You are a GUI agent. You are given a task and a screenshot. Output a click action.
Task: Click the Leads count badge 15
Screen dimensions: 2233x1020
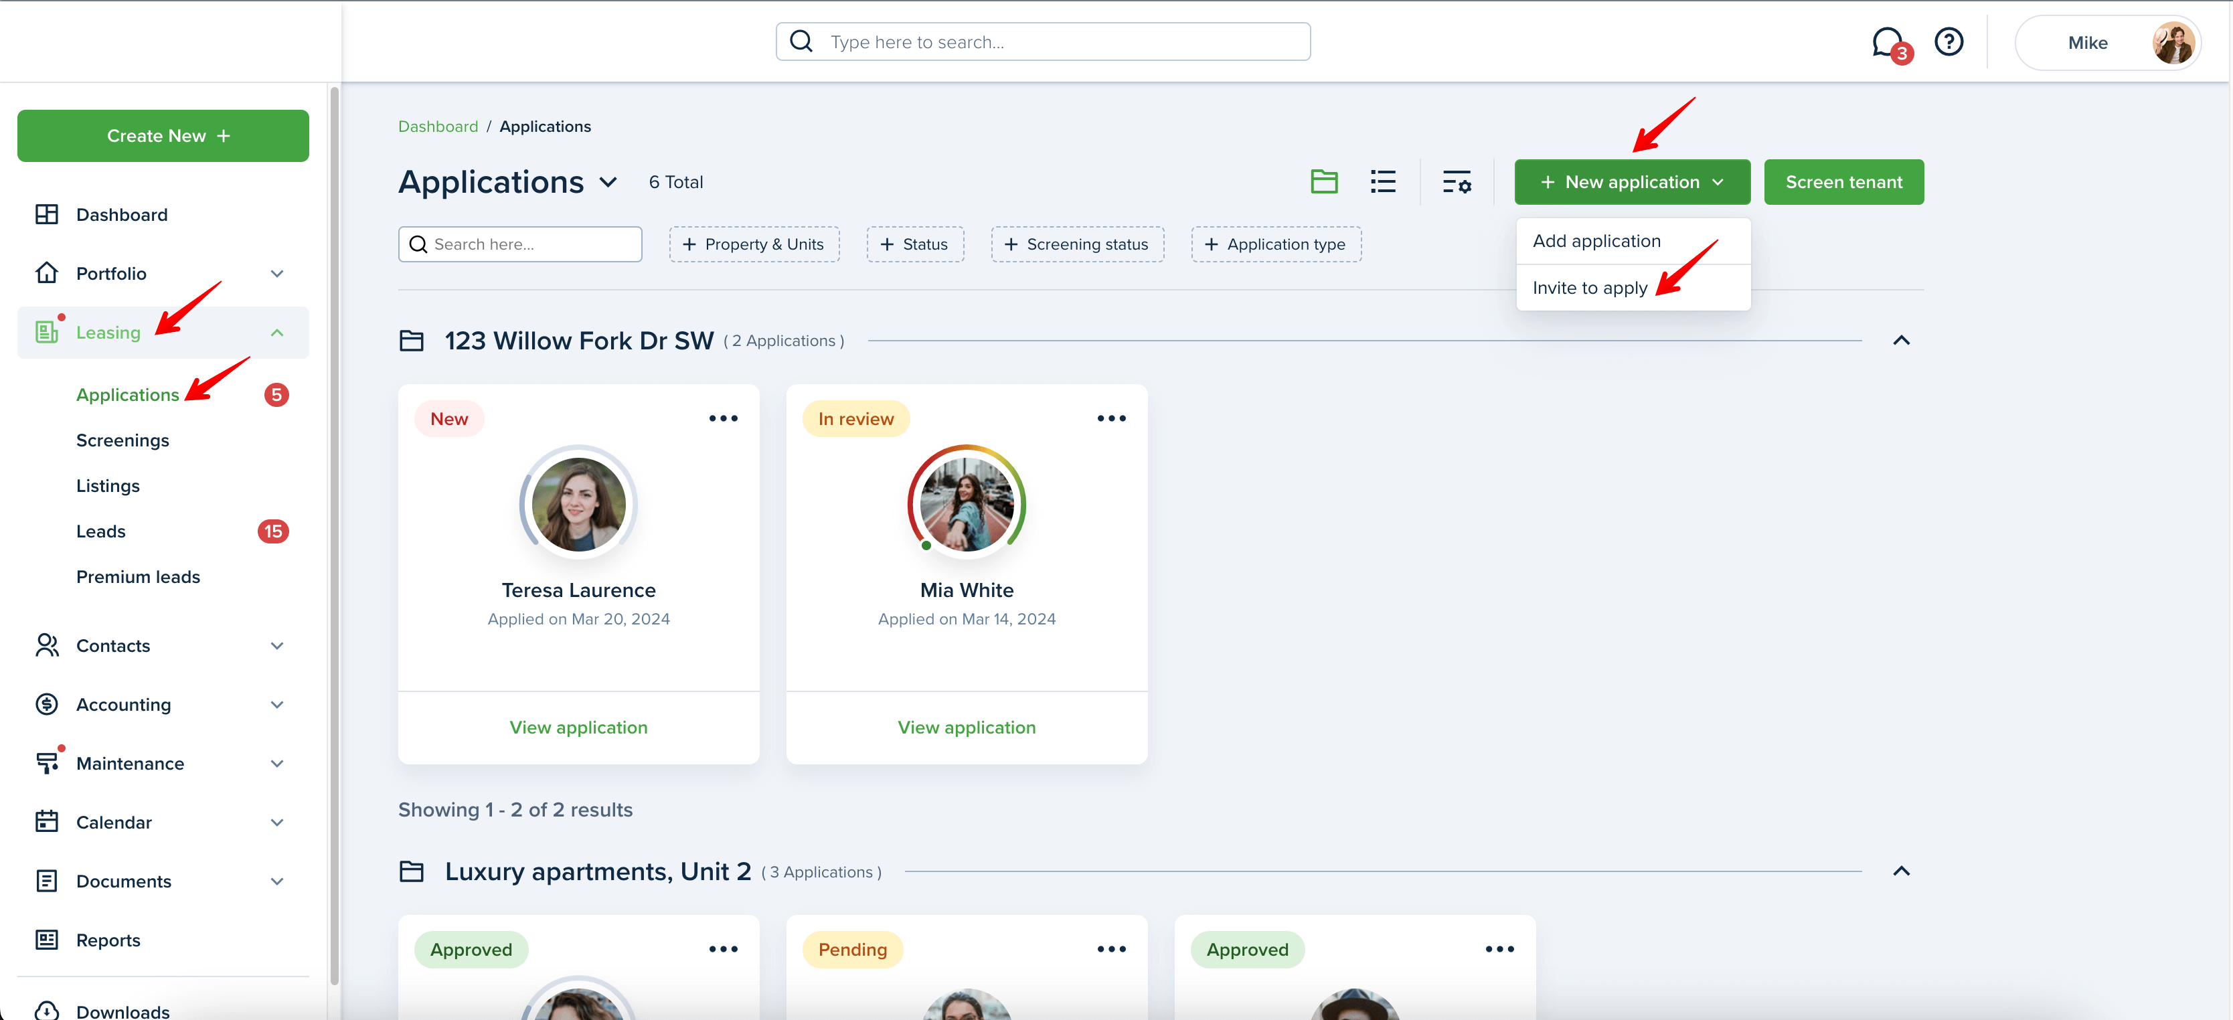(273, 531)
